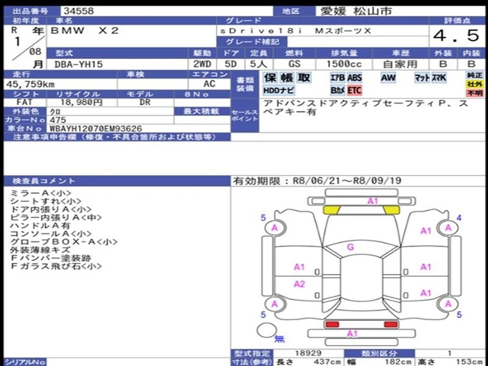Click the A1 mark on the rear bumper
488x366 pixels.
pos(353,334)
